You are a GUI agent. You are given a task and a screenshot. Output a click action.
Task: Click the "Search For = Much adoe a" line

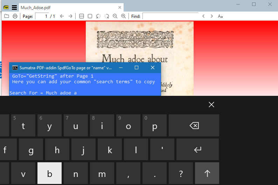coord(43,93)
